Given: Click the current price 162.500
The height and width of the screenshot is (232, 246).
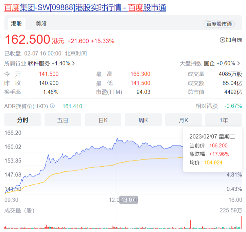Looking at the screenshot, I should (x=27, y=40).
